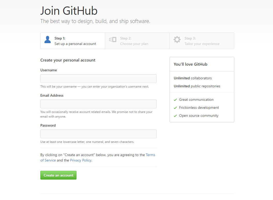Click into the Email Address field
Image resolution: width=273 pixels, height=200 pixels.
[x=98, y=104]
